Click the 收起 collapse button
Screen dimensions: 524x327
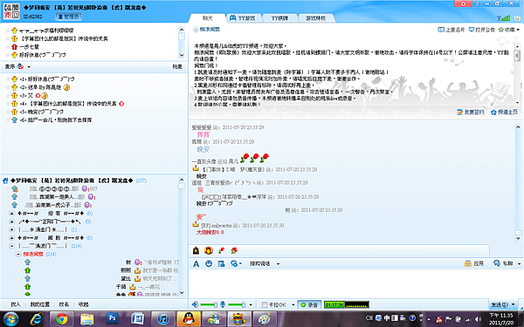pos(84,304)
